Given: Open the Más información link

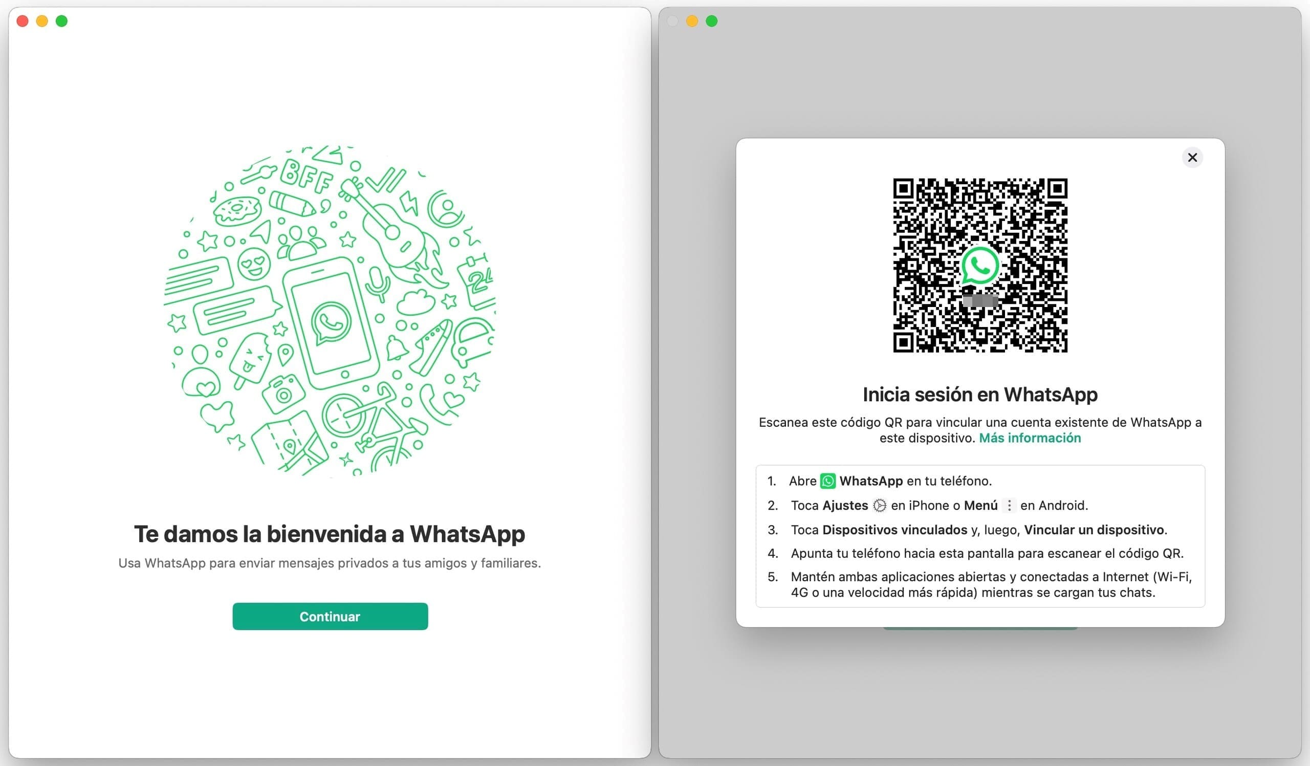Looking at the screenshot, I should (1030, 438).
